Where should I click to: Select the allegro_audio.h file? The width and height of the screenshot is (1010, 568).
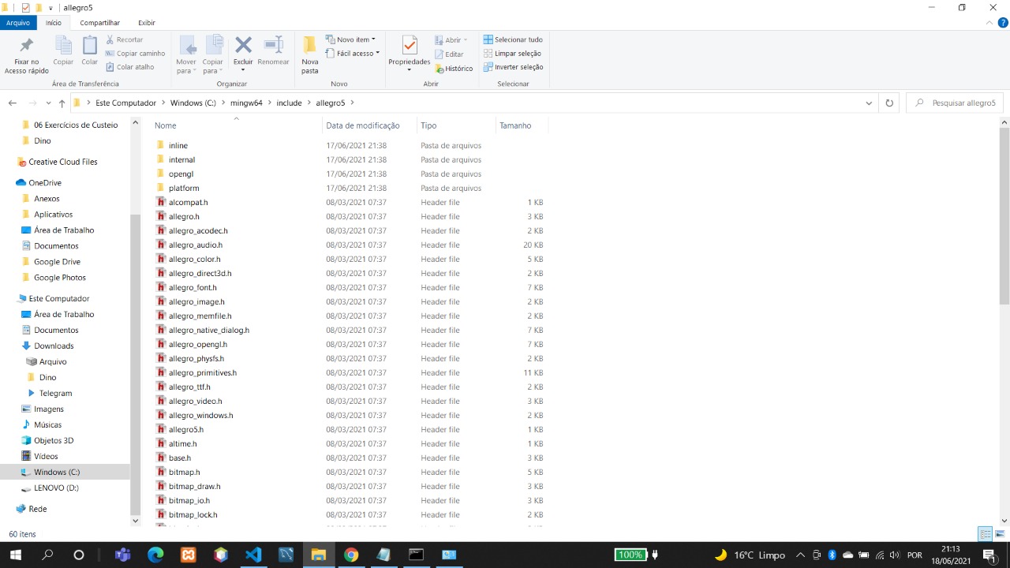pos(196,245)
